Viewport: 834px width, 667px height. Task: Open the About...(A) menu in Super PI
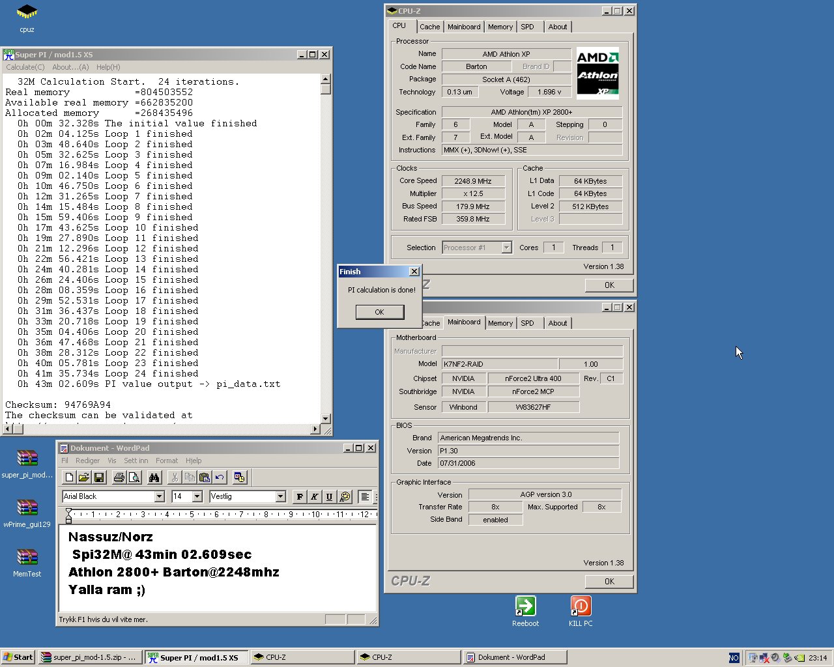[70, 67]
